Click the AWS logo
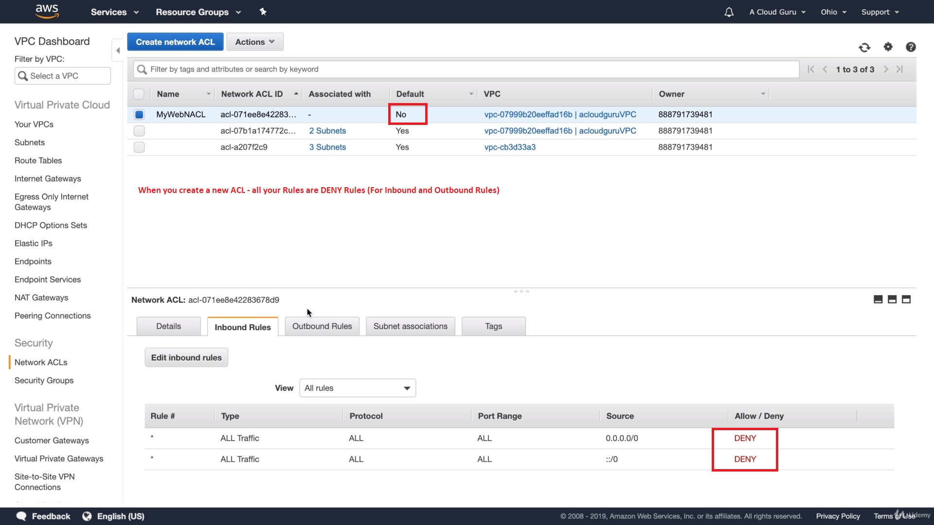The height and width of the screenshot is (525, 934). coord(47,11)
